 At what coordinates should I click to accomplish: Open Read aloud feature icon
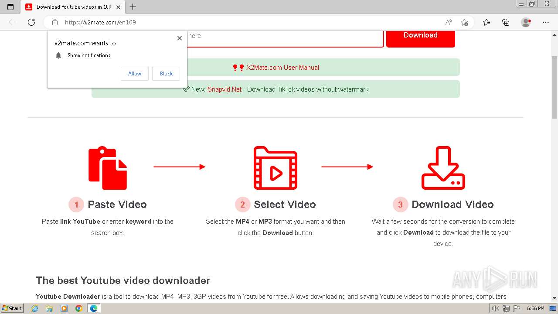coord(449,22)
